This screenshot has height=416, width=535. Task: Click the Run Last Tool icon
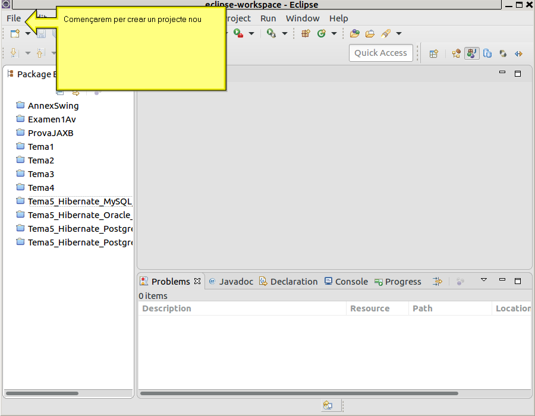(271, 33)
